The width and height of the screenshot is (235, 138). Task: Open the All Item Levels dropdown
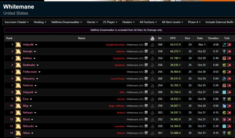tap(172, 22)
